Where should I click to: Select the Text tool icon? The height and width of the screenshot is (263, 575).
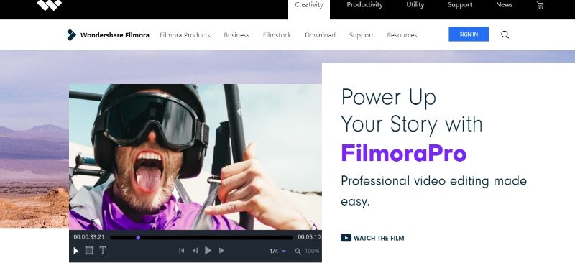[x=103, y=251]
